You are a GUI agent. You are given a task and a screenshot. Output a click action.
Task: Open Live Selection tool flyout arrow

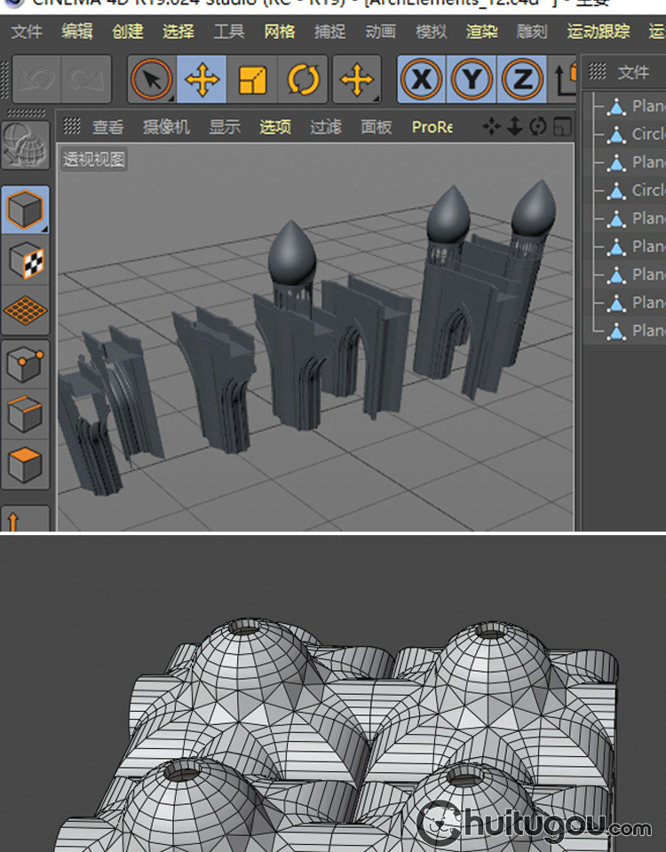pyautogui.click(x=171, y=99)
